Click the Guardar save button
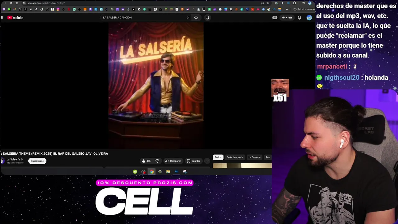Viewport: 398px width, 224px height. tap(193, 161)
